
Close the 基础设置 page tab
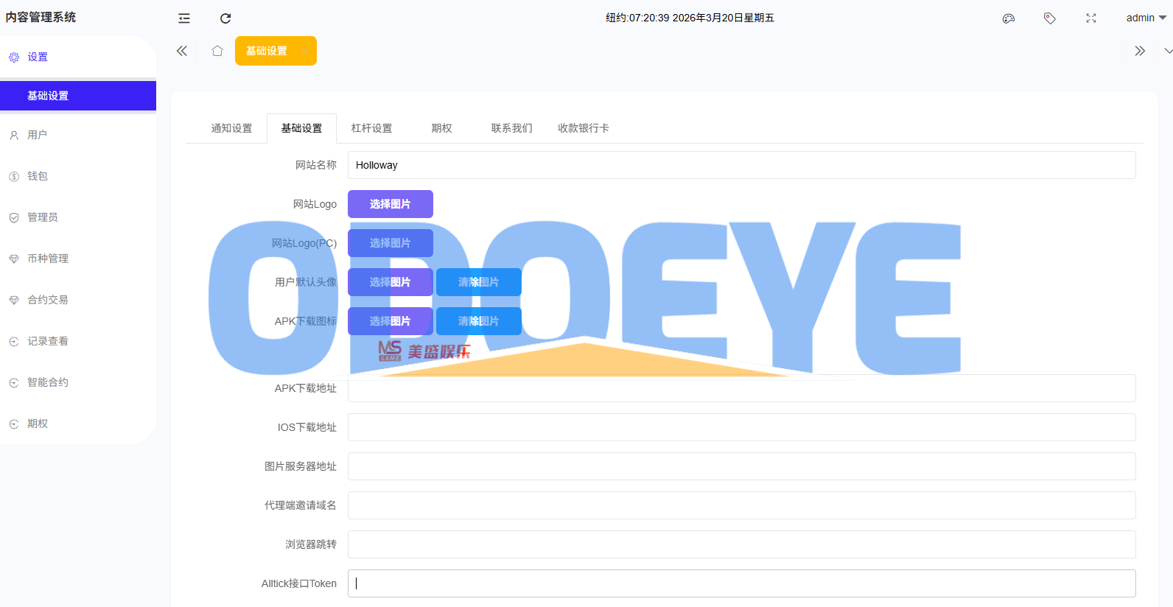[304, 51]
